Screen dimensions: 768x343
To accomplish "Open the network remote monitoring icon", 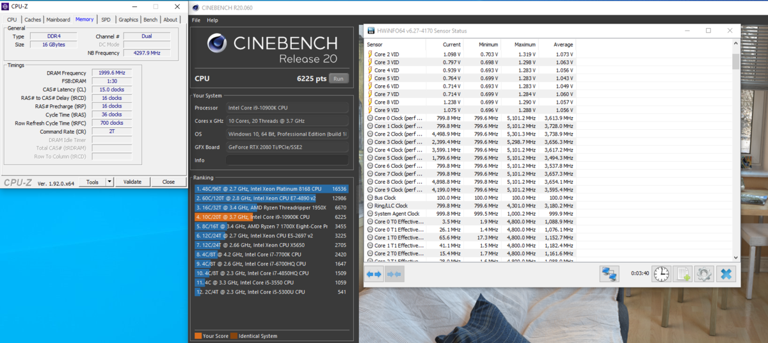I will [x=609, y=274].
